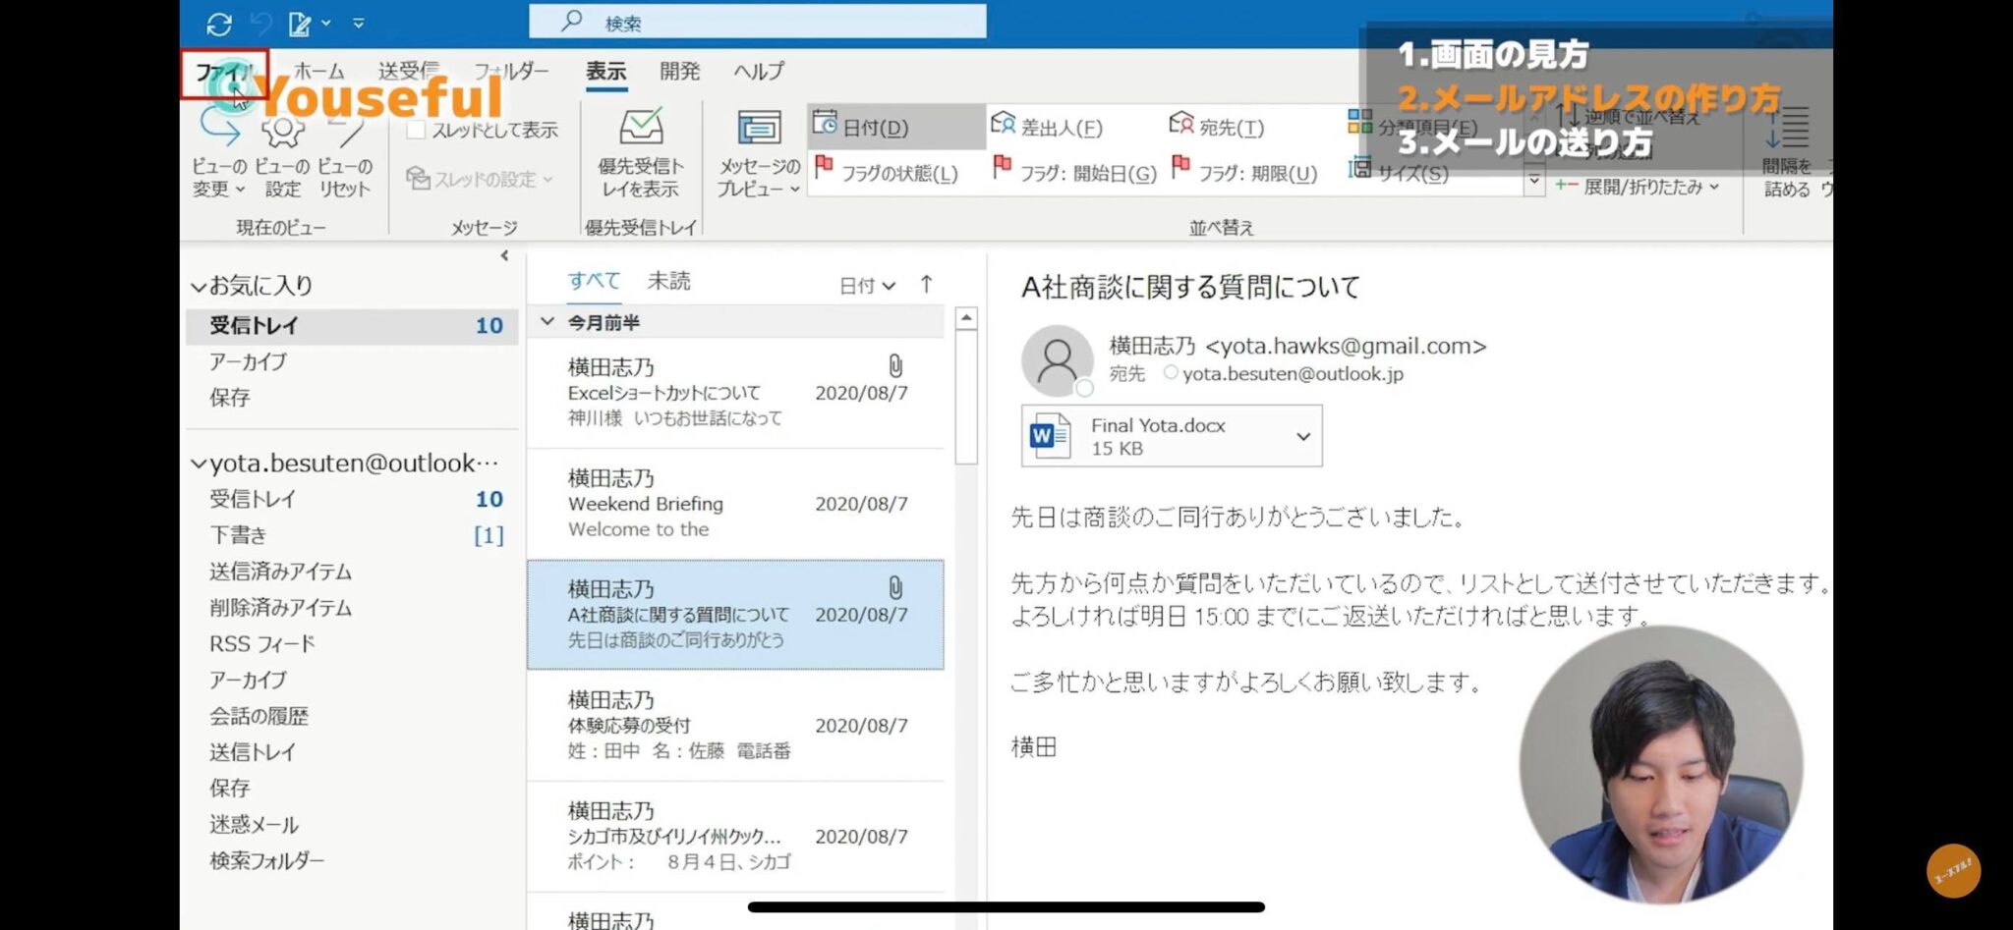Sort messages by 日付(D)
Image resolution: width=2013 pixels, height=930 pixels.
tap(896, 127)
